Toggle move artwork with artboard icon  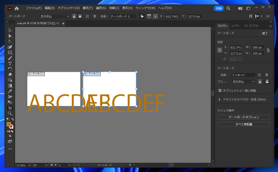coord(142,16)
